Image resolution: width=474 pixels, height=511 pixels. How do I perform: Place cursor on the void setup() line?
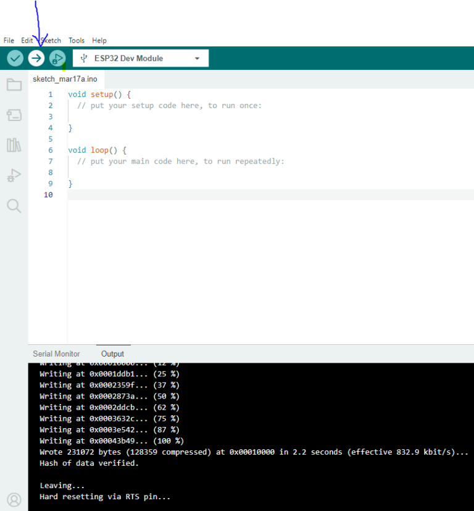coord(99,95)
